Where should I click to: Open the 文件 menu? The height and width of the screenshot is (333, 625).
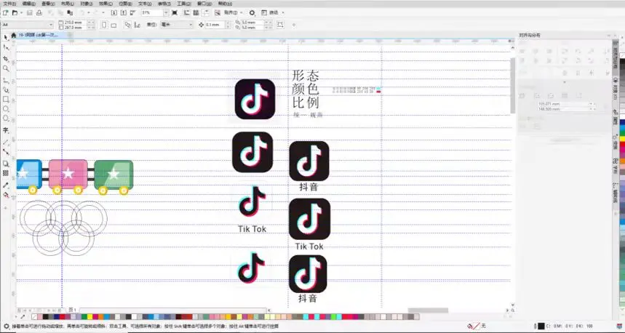pos(9,3)
